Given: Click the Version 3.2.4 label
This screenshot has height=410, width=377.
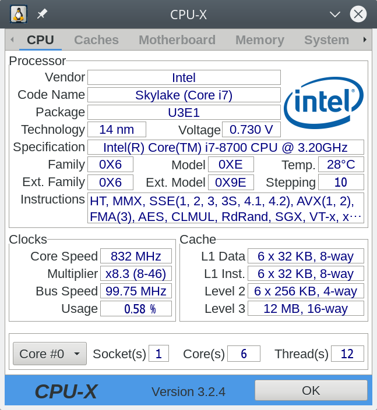Looking at the screenshot, I should (188, 392).
